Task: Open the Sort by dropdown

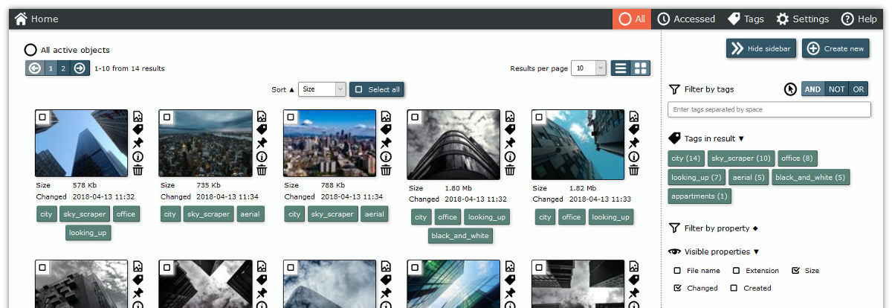Action: click(322, 89)
